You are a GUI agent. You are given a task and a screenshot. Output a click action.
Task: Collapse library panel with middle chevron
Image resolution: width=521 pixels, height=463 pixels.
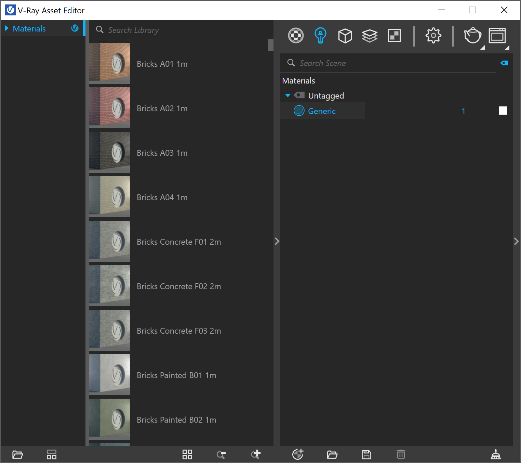pos(277,241)
